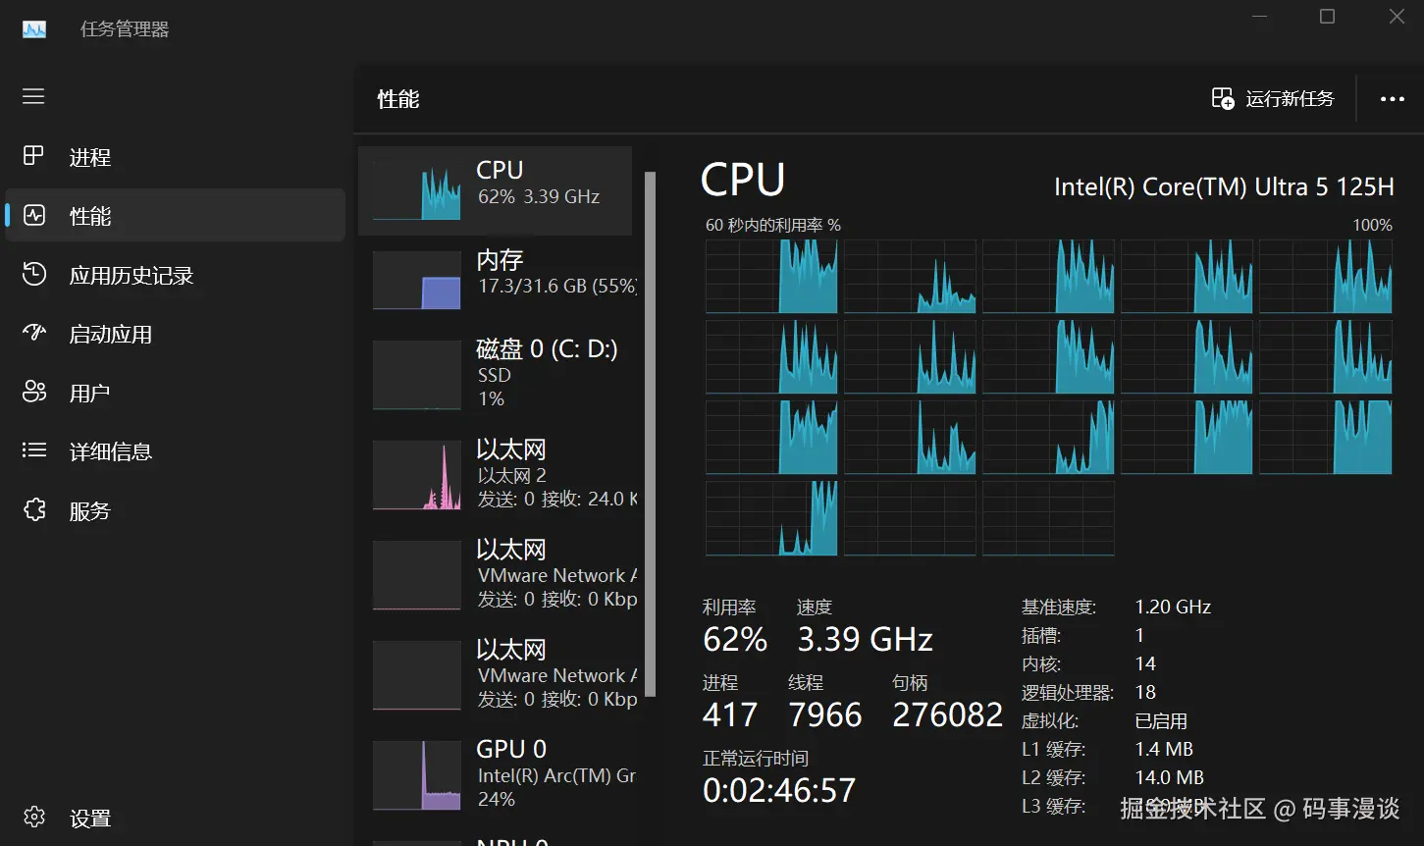This screenshot has height=846, width=1424.
Task: Select the CPU performance entry
Action: point(495,191)
